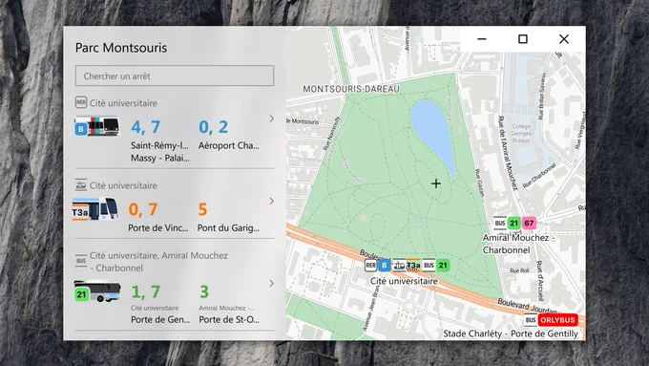The width and height of the screenshot is (649, 366).
Task: Expand the T3a tram row chevron
Action: [271, 202]
